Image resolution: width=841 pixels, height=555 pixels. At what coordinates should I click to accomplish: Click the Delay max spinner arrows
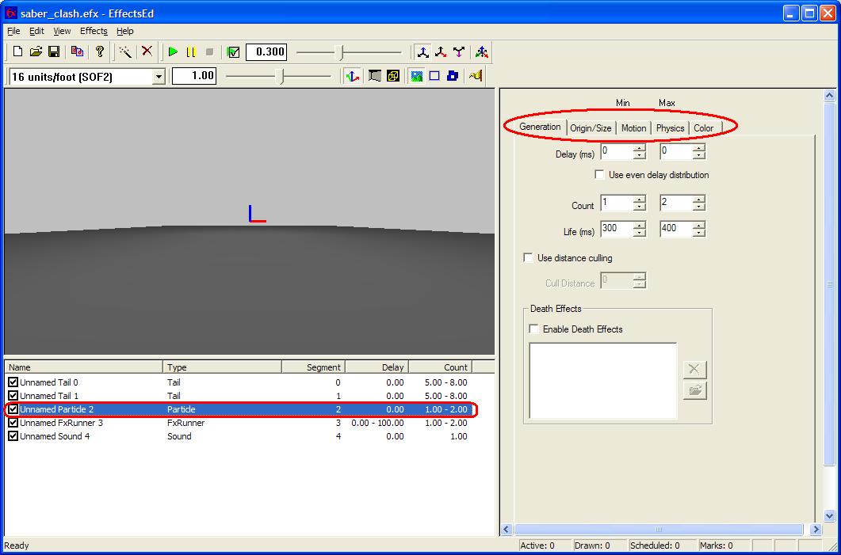click(698, 152)
